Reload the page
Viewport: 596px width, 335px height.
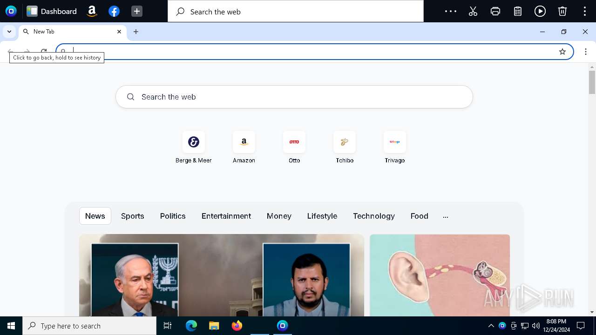[x=44, y=52]
